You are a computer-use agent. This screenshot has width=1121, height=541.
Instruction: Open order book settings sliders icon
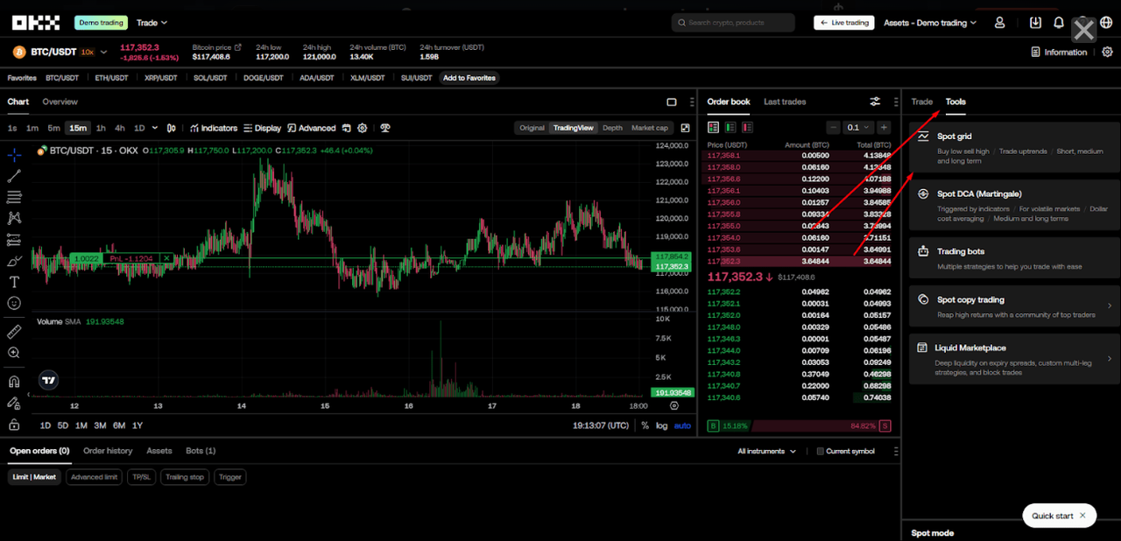point(876,102)
